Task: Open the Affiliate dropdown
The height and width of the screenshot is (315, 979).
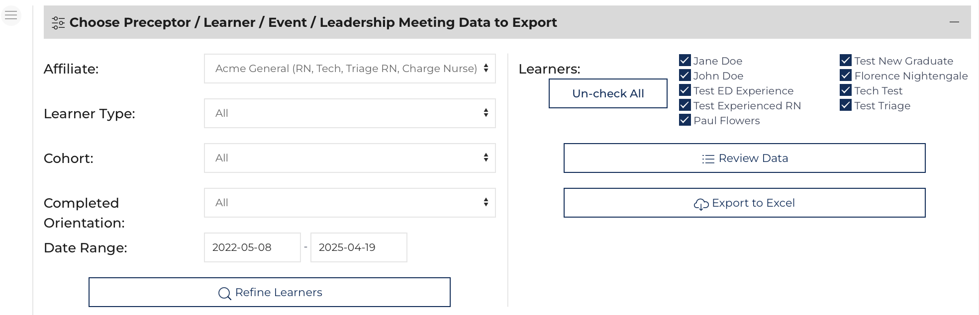Action: [x=350, y=69]
